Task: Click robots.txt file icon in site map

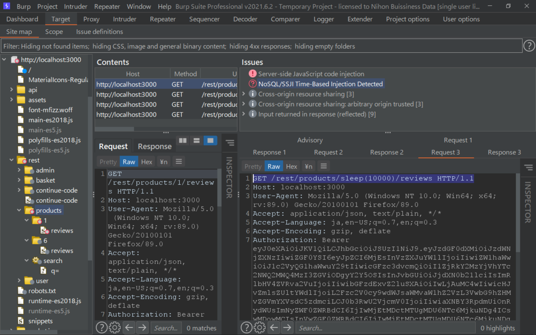Action: click(21, 290)
